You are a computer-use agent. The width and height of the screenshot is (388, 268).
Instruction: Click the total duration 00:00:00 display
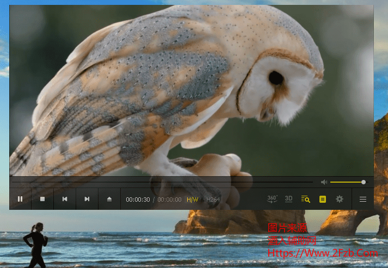point(169,200)
